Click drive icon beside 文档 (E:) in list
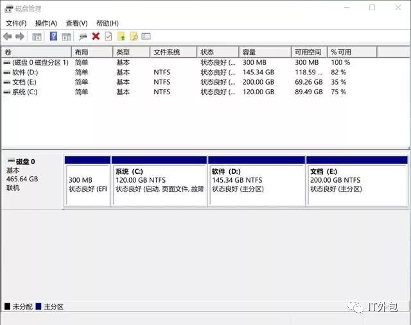411x325 pixels. pos(7,83)
